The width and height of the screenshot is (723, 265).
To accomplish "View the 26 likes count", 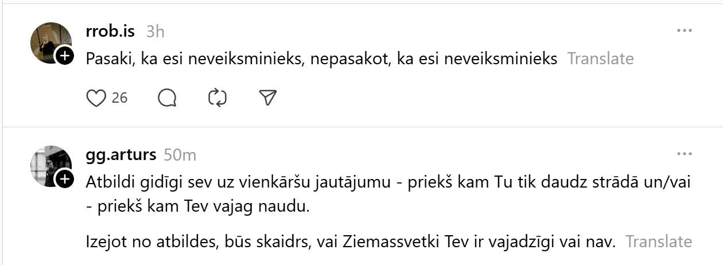I will coord(119,98).
